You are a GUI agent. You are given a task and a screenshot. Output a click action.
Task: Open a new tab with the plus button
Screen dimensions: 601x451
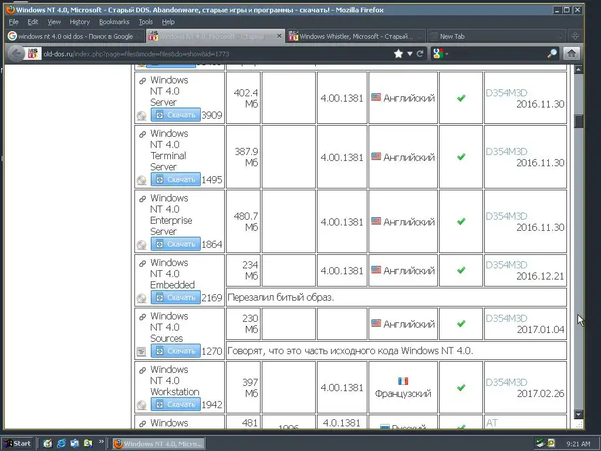click(x=575, y=36)
